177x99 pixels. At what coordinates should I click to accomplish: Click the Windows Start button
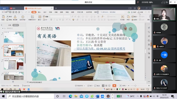(x=3, y=96)
